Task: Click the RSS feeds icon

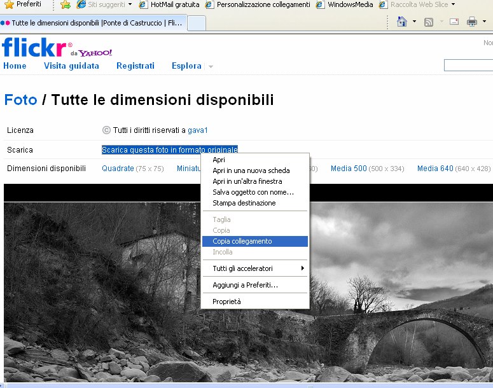Action: 429,22
